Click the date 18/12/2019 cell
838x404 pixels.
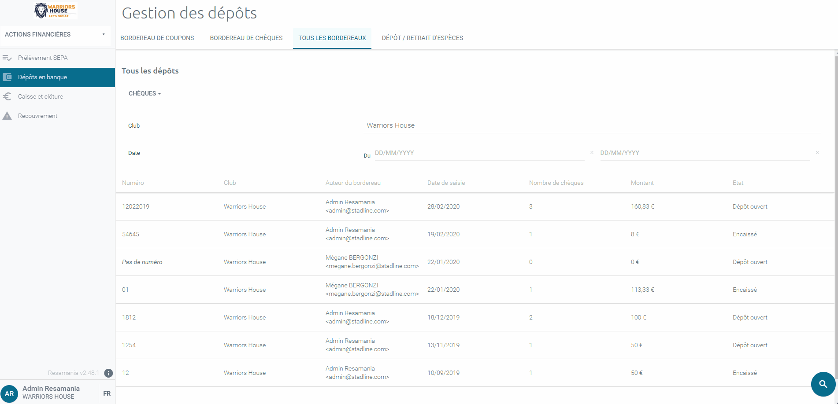pyautogui.click(x=443, y=317)
